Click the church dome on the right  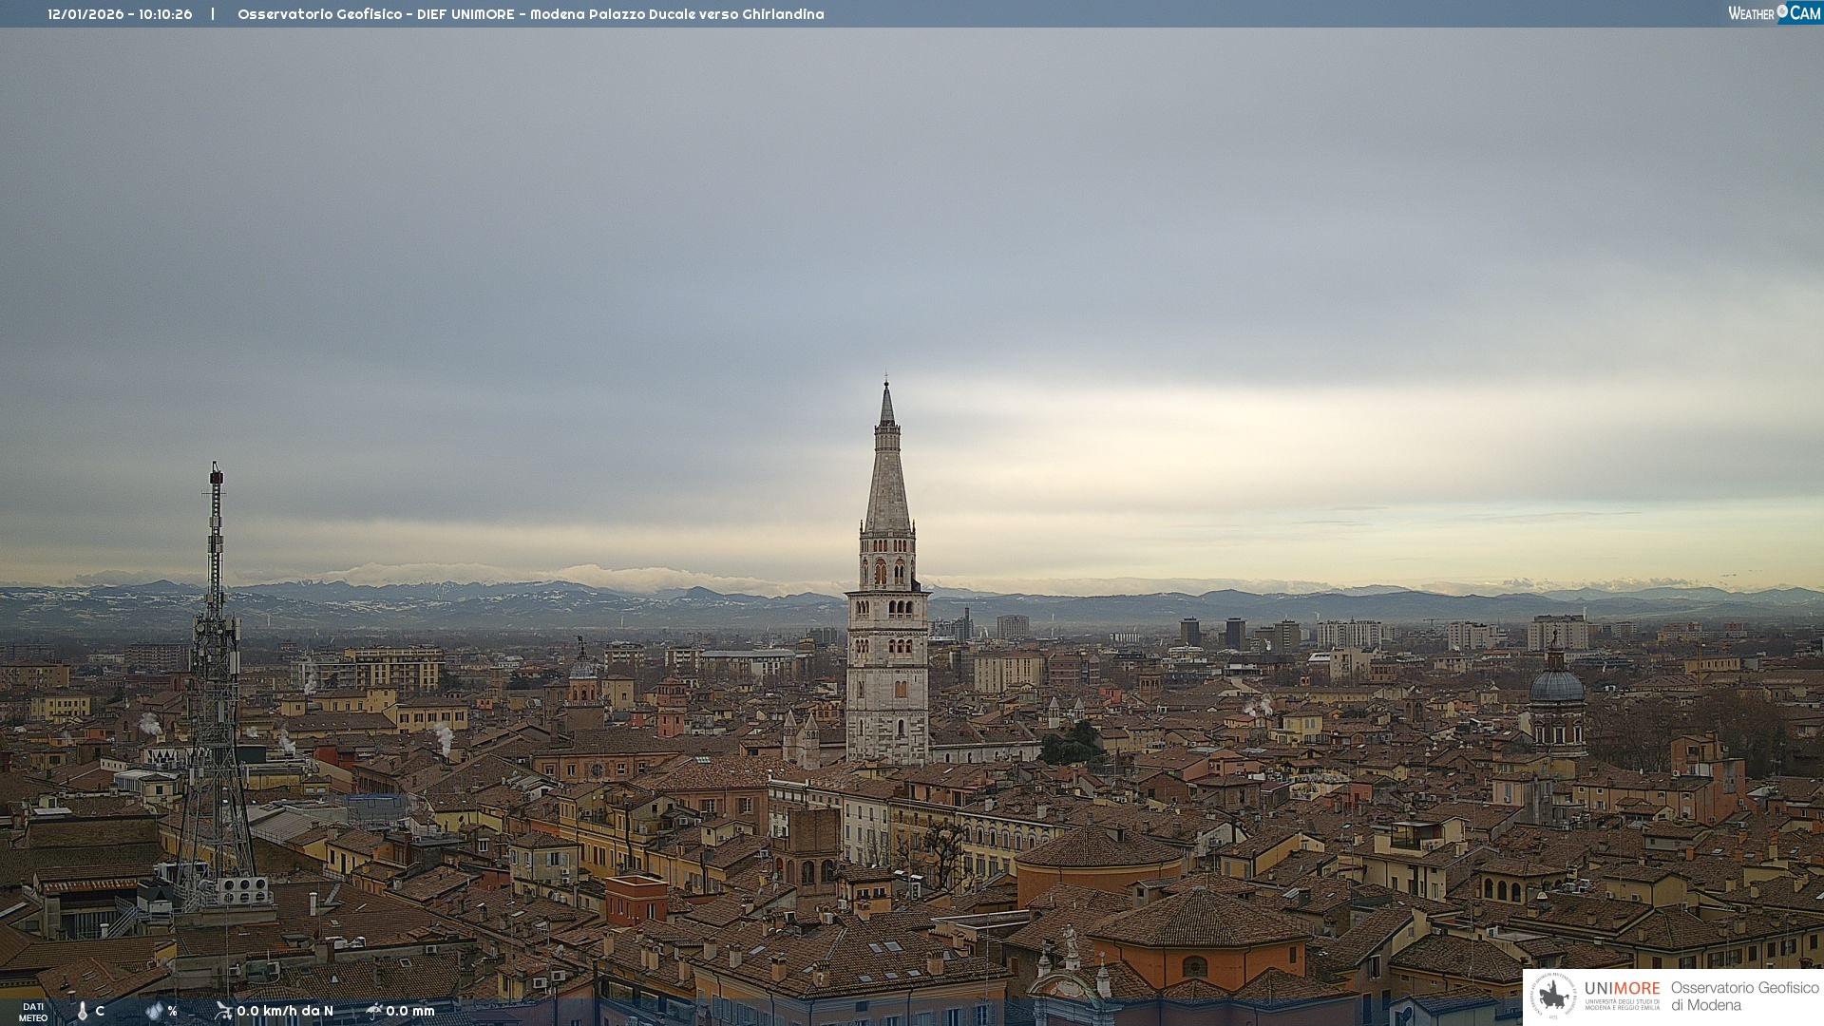click(1556, 686)
